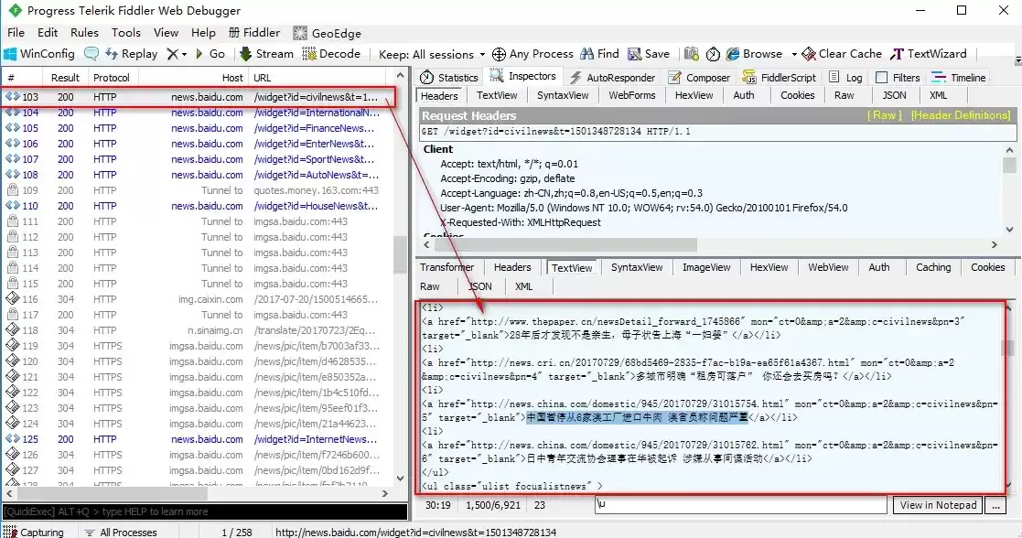Switch response view to WebView tab
Image resolution: width=1022 pixels, height=538 pixels.
[828, 267]
